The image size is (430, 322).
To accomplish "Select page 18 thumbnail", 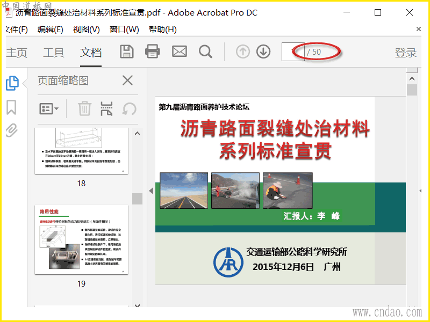I will click(82, 151).
